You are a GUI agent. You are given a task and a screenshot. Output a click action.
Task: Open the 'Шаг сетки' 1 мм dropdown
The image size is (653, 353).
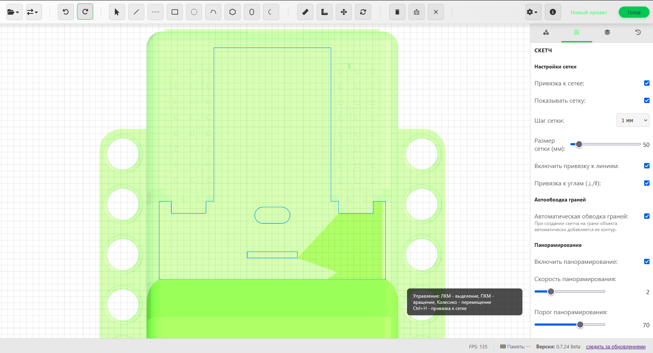[633, 120]
